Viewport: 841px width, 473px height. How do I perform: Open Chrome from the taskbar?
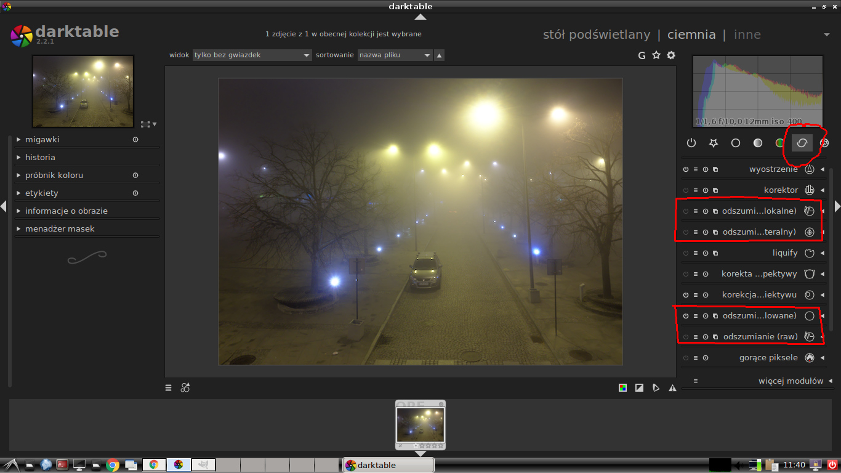click(112, 465)
